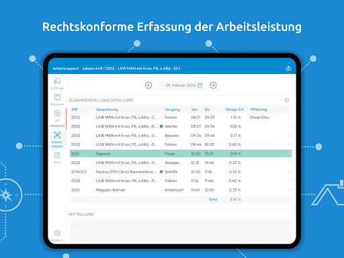The height and width of the screenshot is (258, 344).
Task: Click the 0.52 h quantity cell
Action: (x=234, y=172)
